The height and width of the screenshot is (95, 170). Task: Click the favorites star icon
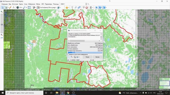pos(67,7)
